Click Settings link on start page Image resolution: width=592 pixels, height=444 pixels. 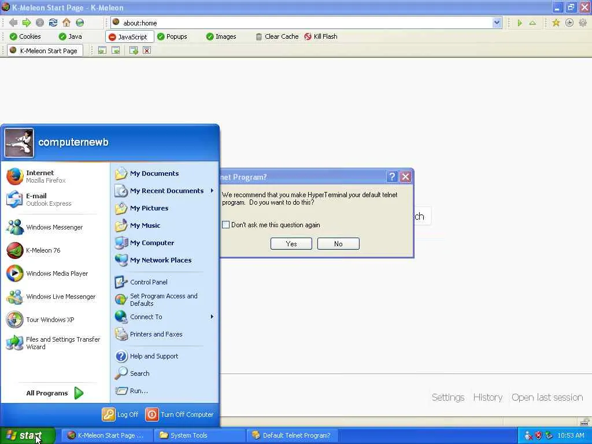448,397
